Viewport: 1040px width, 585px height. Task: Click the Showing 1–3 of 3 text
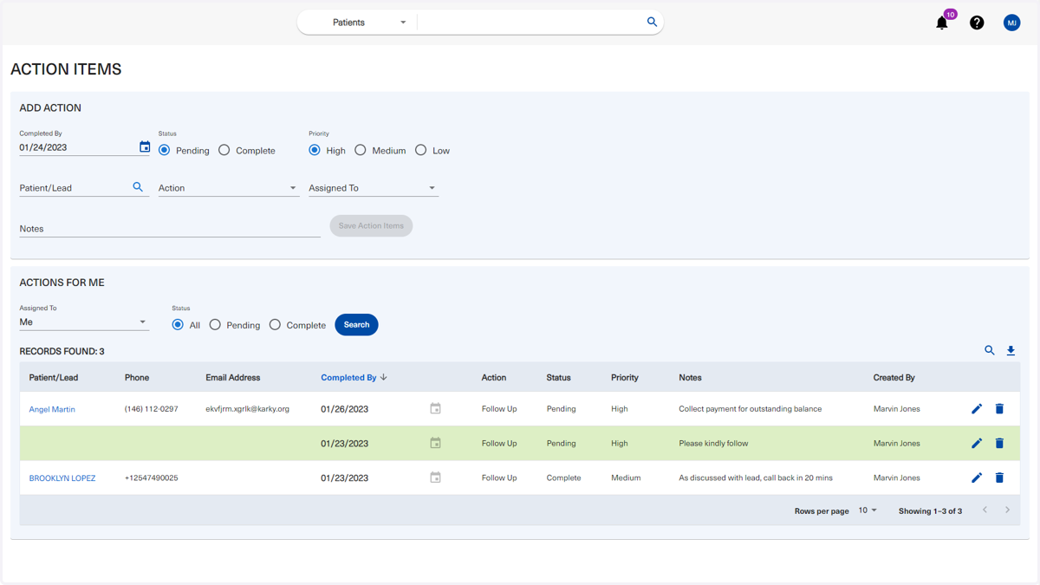(930, 511)
